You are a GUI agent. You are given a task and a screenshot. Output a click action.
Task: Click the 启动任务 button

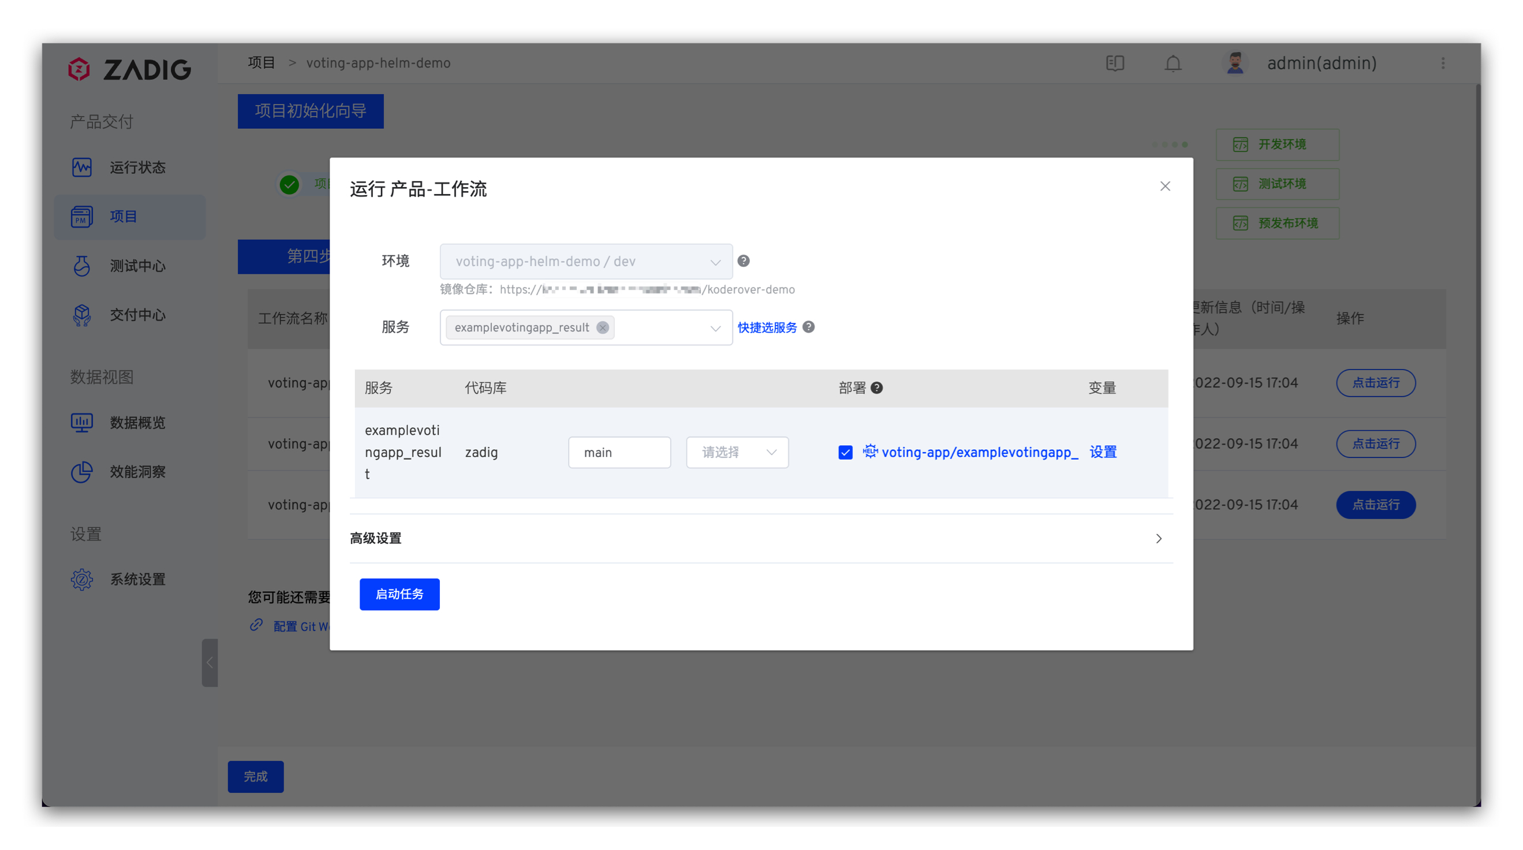pos(399,593)
